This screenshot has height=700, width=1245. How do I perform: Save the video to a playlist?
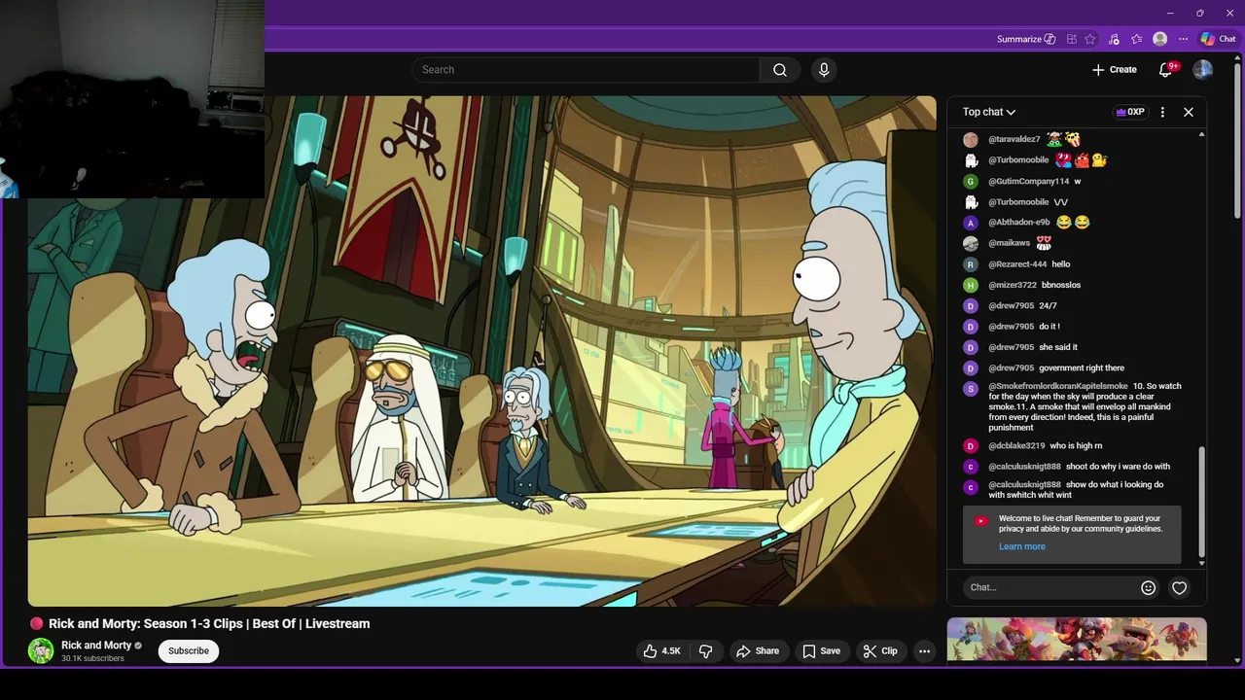coord(821,650)
